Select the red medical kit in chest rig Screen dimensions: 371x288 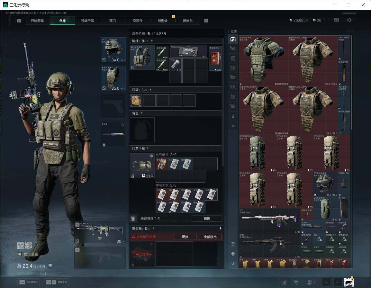click(x=215, y=59)
